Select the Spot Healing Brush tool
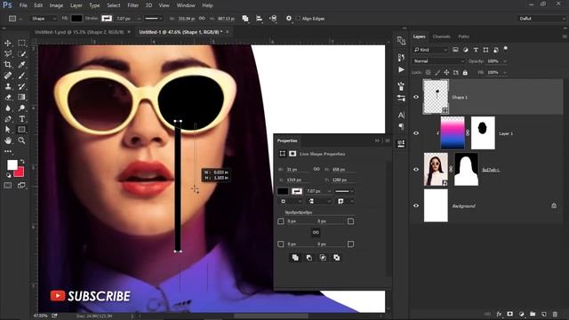 8,76
